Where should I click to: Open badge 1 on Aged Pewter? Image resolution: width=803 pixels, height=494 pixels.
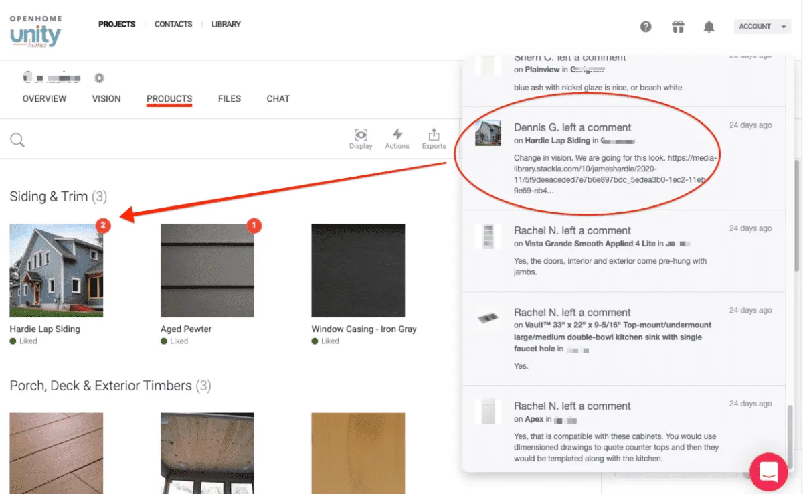254,226
